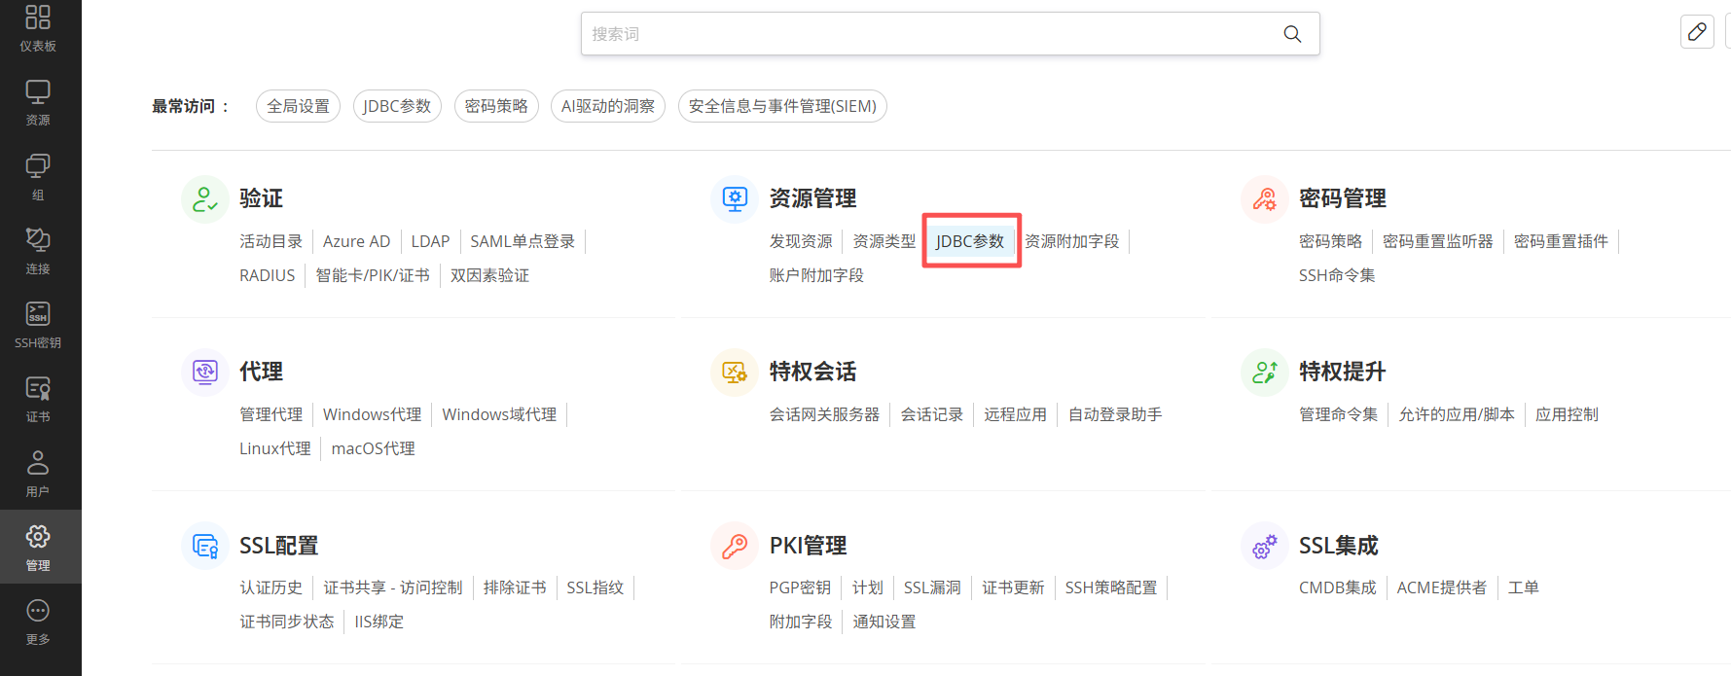Click the search magnifier icon

click(1292, 34)
